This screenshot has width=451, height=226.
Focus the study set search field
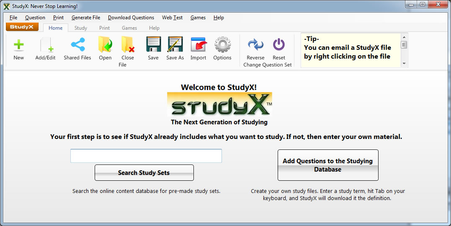146,156
